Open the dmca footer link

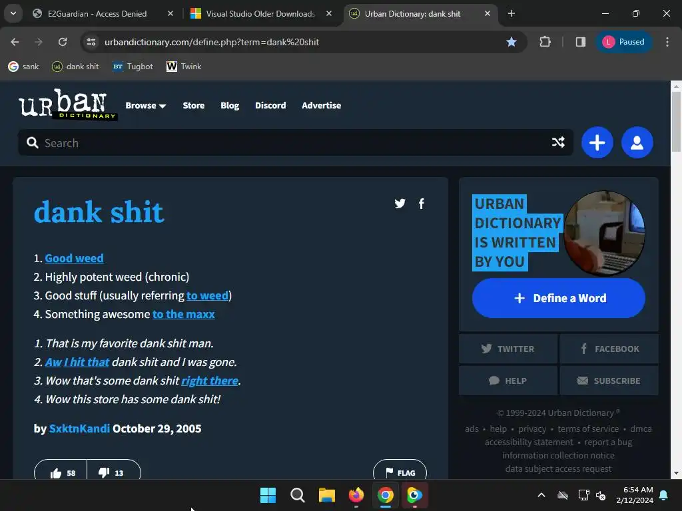pyautogui.click(x=641, y=429)
